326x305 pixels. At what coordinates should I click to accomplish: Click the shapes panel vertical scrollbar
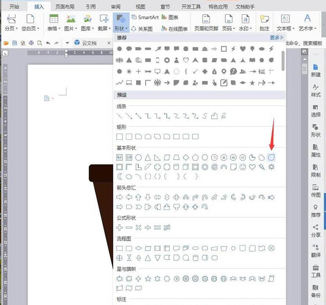283,61
